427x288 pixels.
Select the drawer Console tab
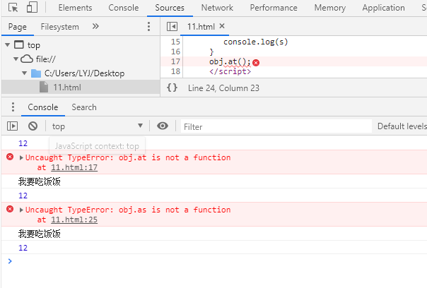point(43,107)
